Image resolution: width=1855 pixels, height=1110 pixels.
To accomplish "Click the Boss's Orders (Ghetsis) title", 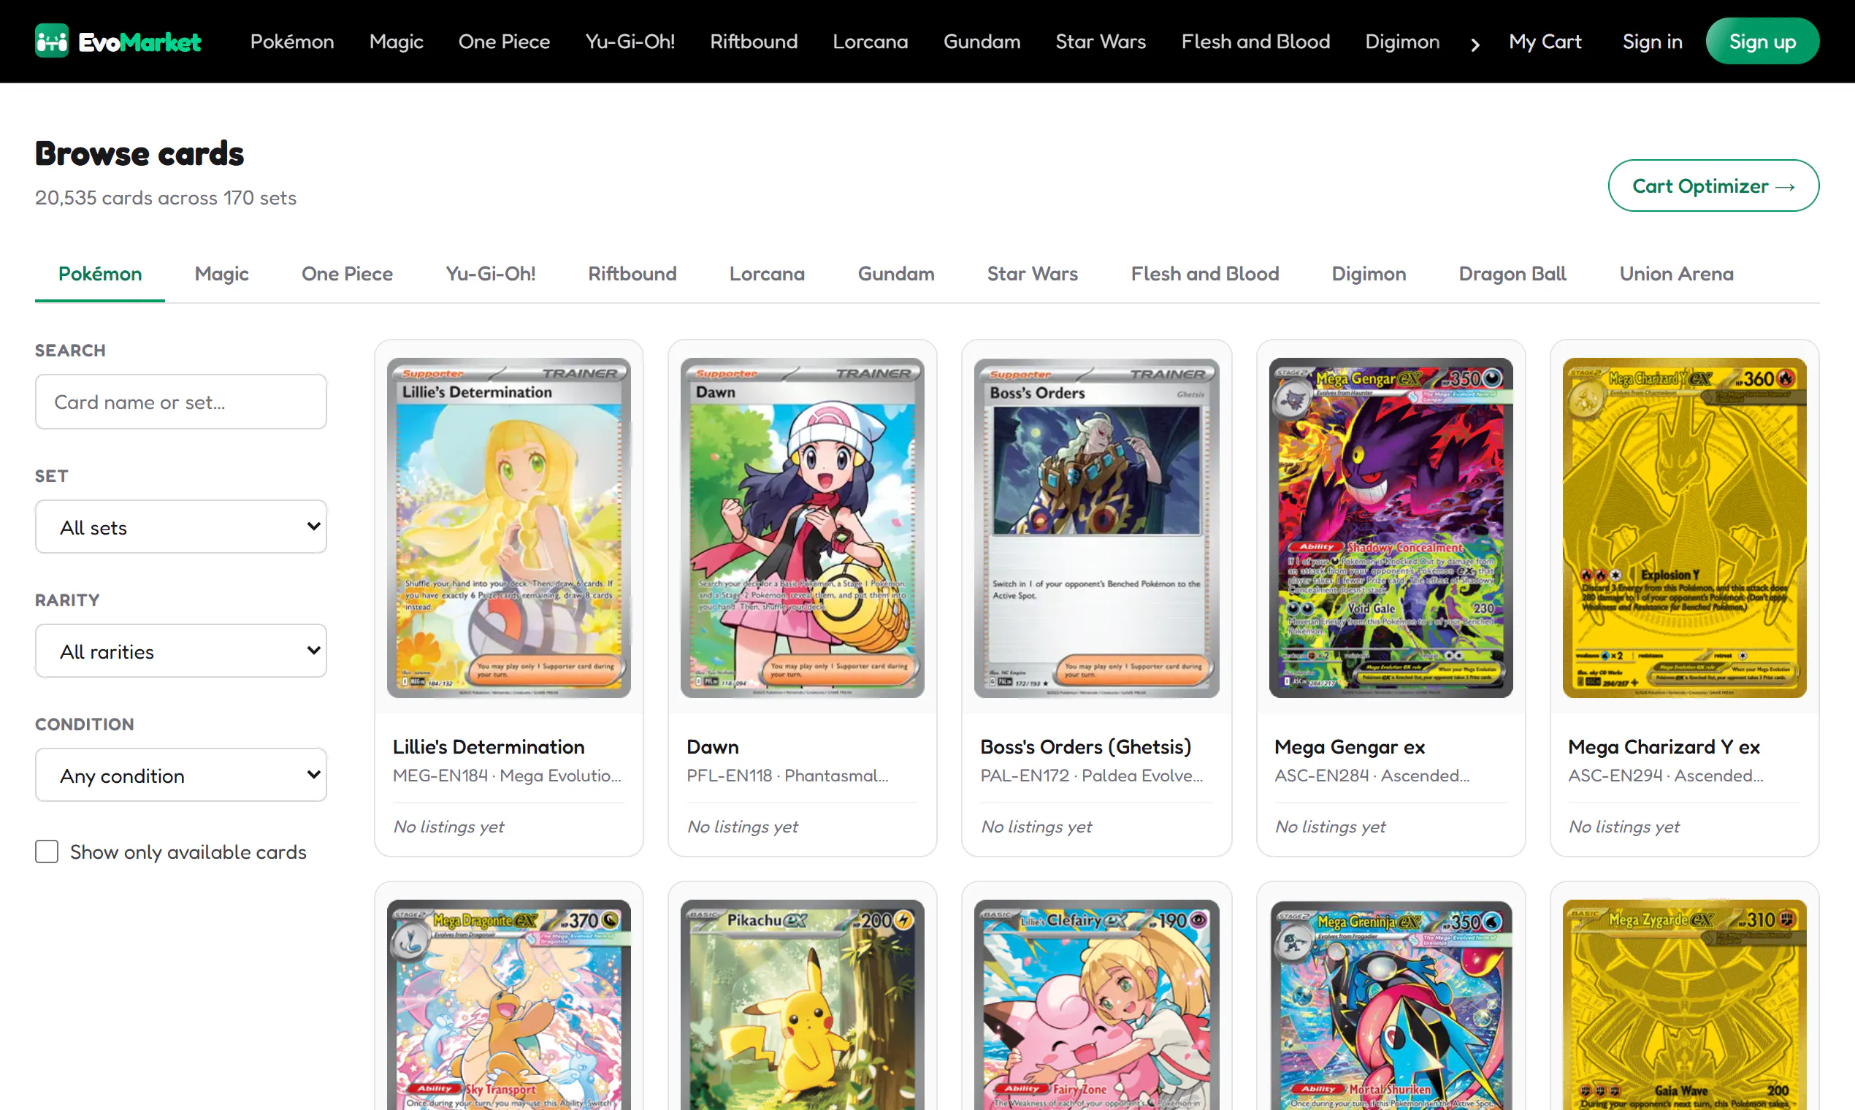I will 1085,746.
